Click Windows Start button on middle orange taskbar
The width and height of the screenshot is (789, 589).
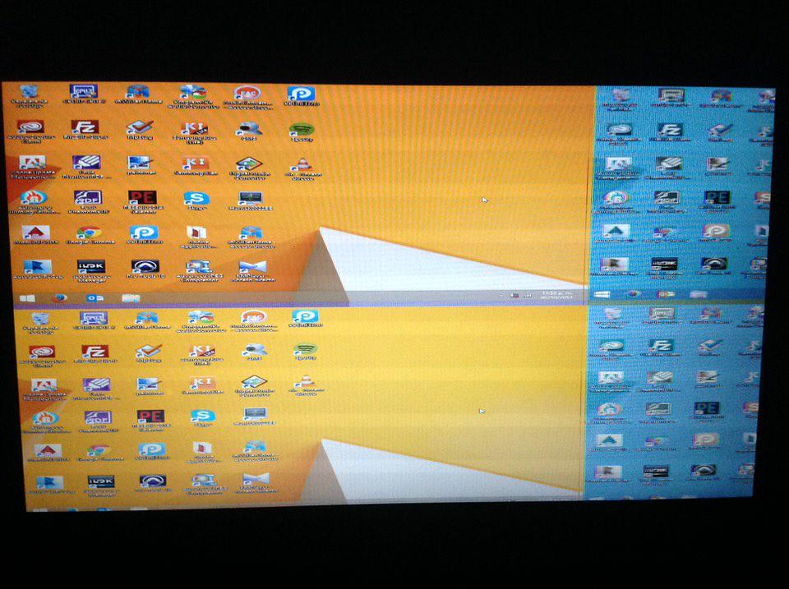(26, 297)
